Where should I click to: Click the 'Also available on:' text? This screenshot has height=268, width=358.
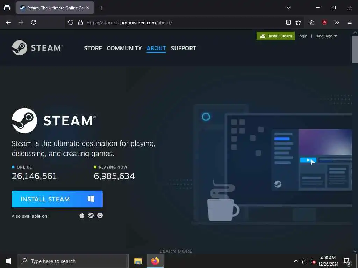(30, 216)
